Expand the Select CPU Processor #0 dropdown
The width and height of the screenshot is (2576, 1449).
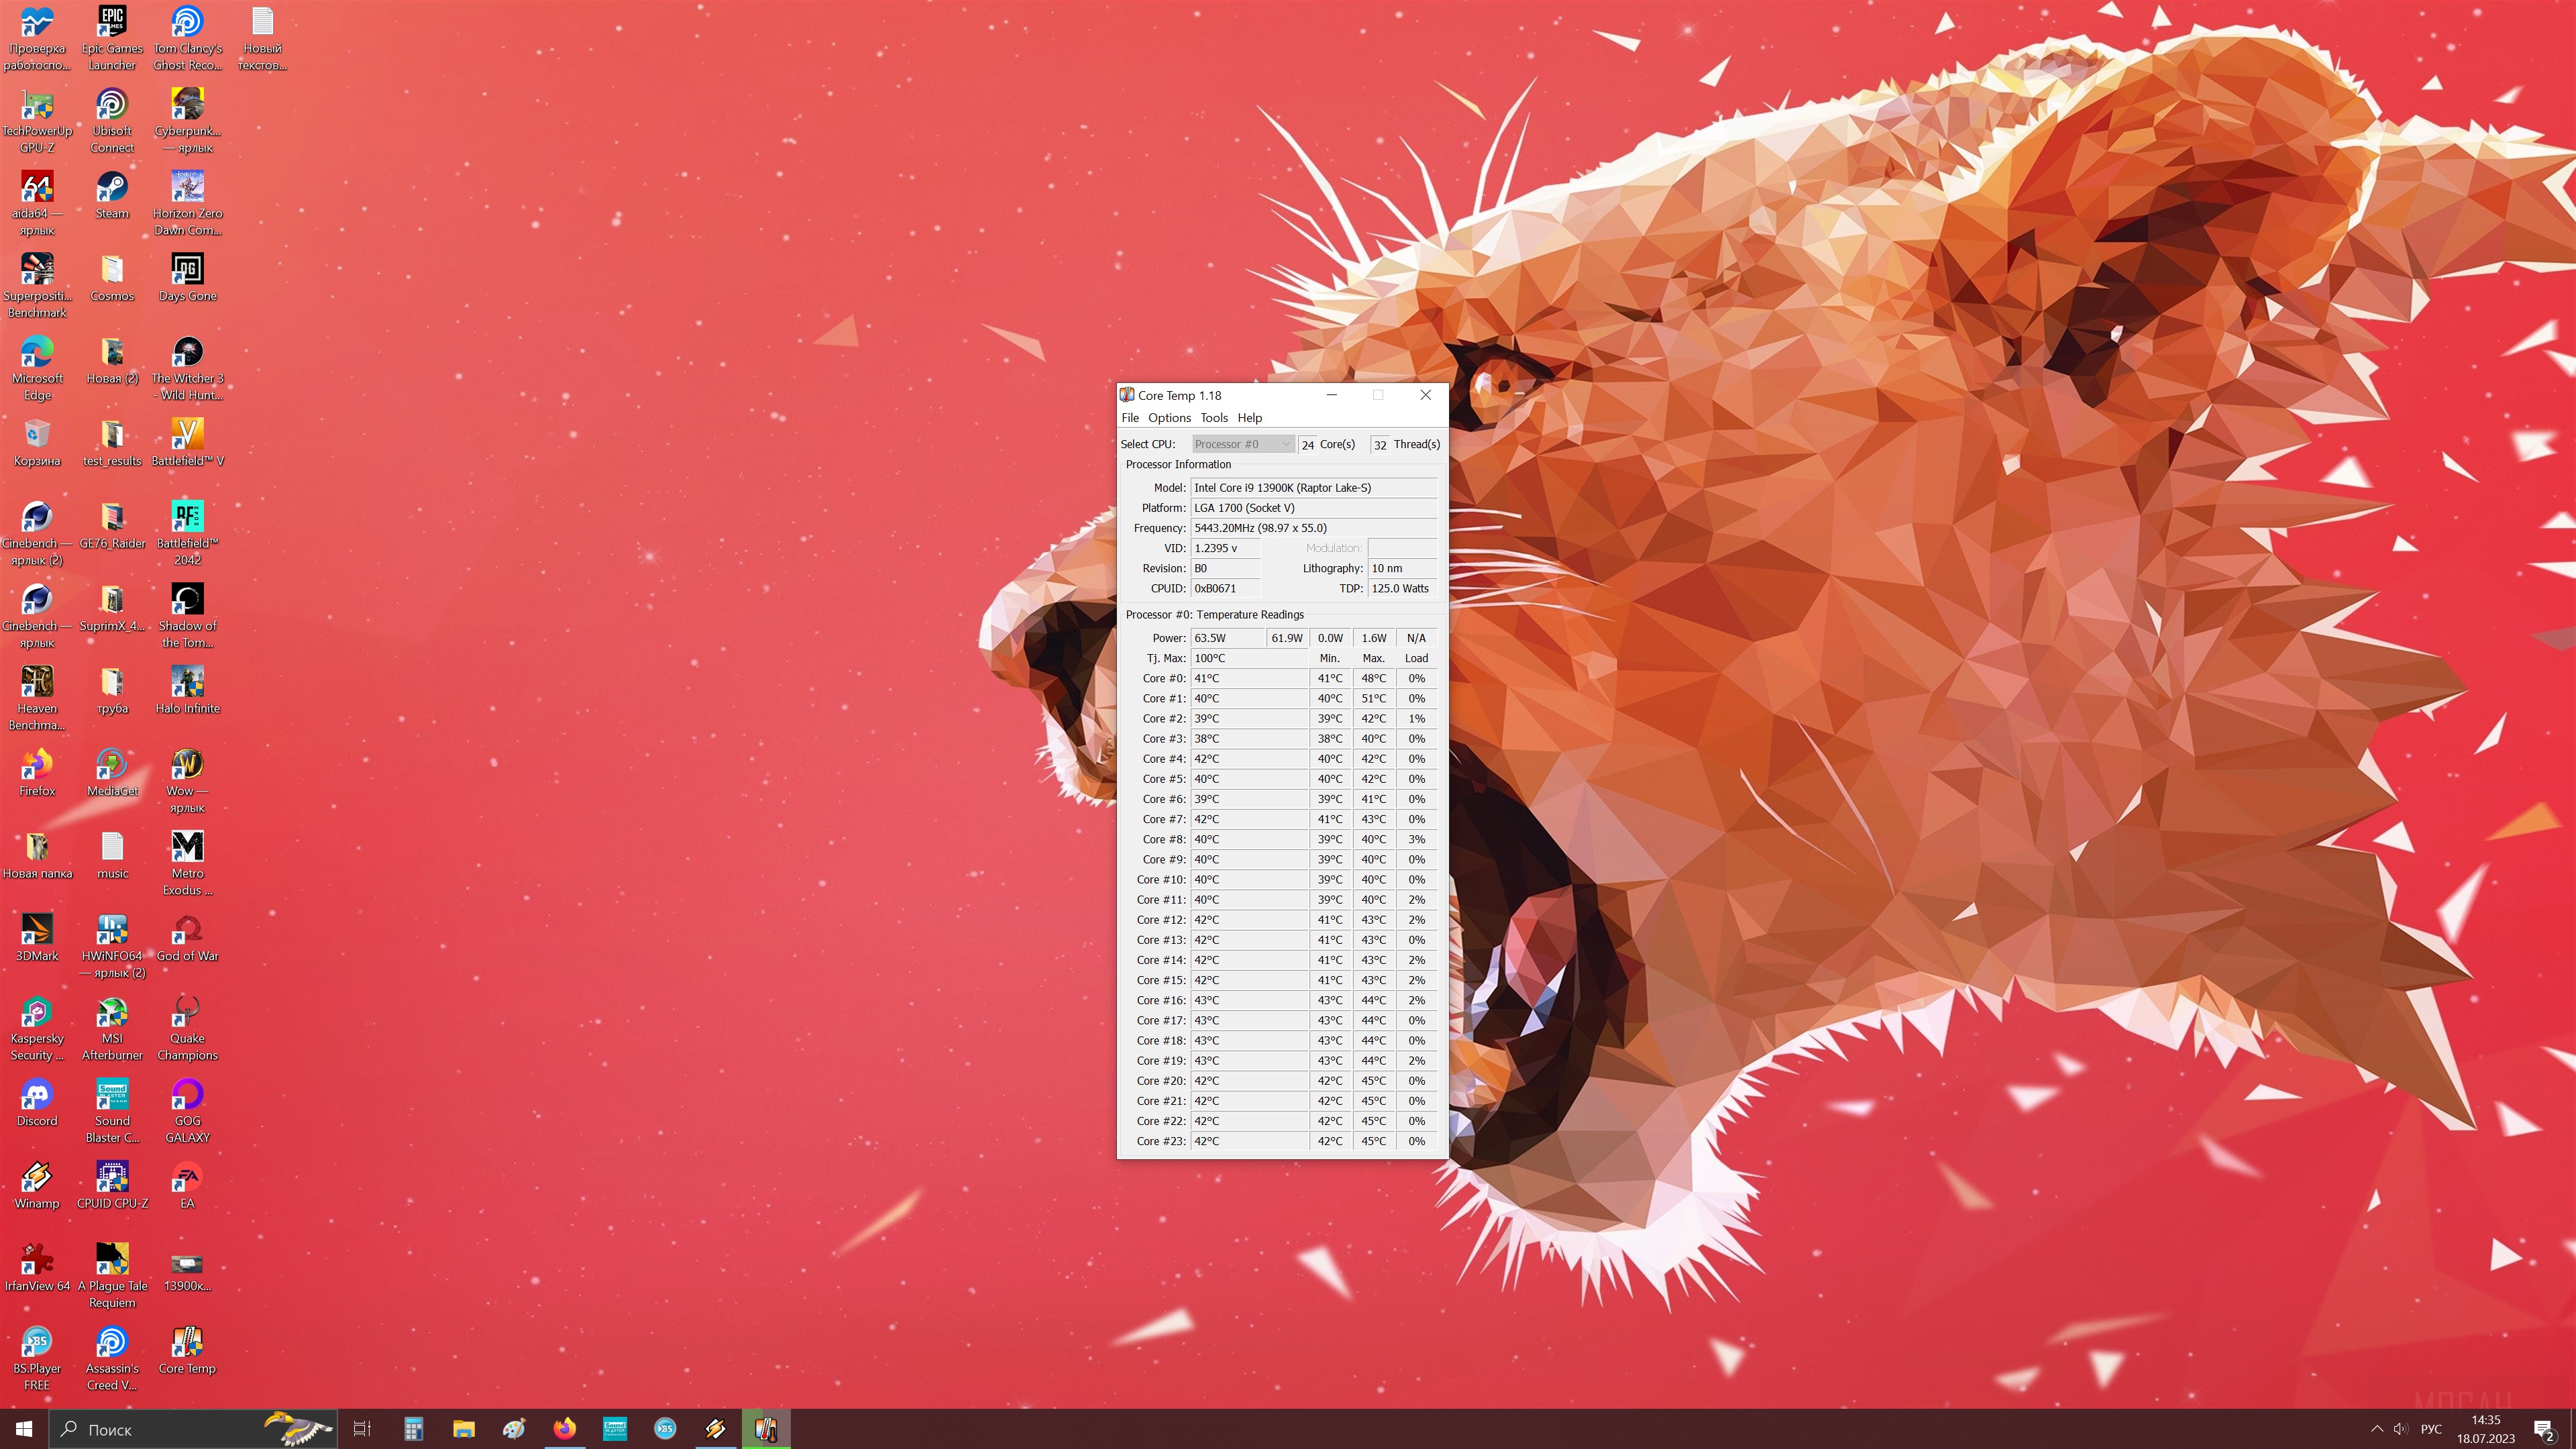(1242, 444)
